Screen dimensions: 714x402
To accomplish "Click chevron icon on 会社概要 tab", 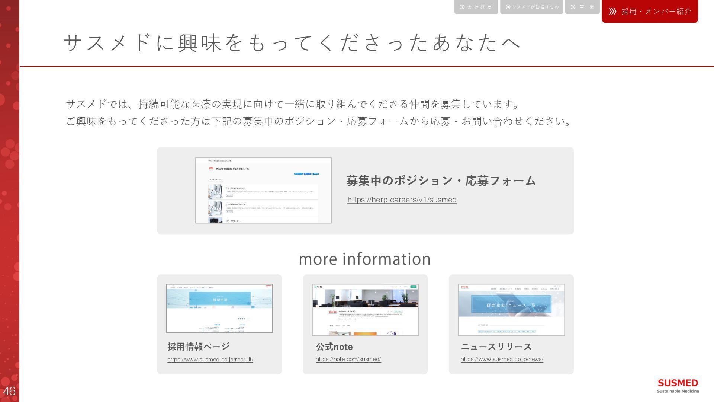I will tap(462, 7).
